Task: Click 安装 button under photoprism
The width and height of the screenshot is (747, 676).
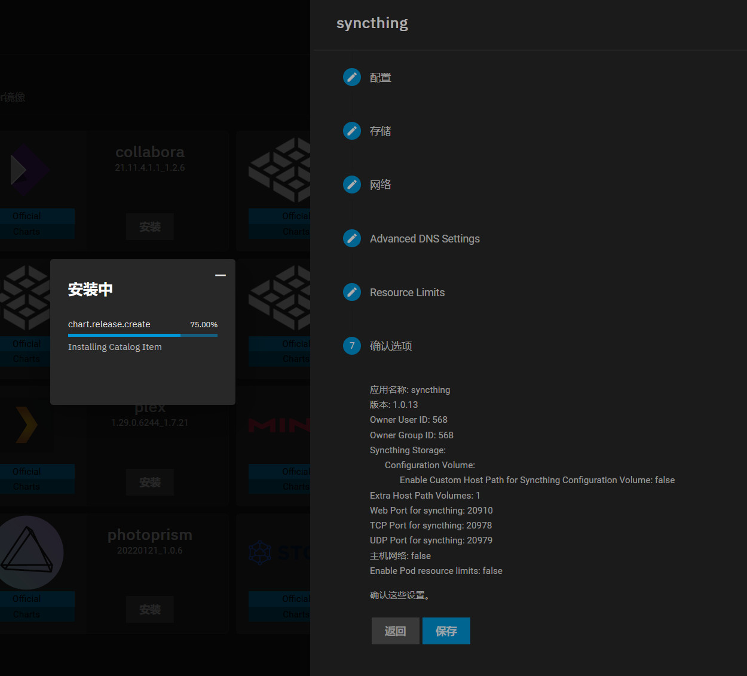Action: [150, 610]
